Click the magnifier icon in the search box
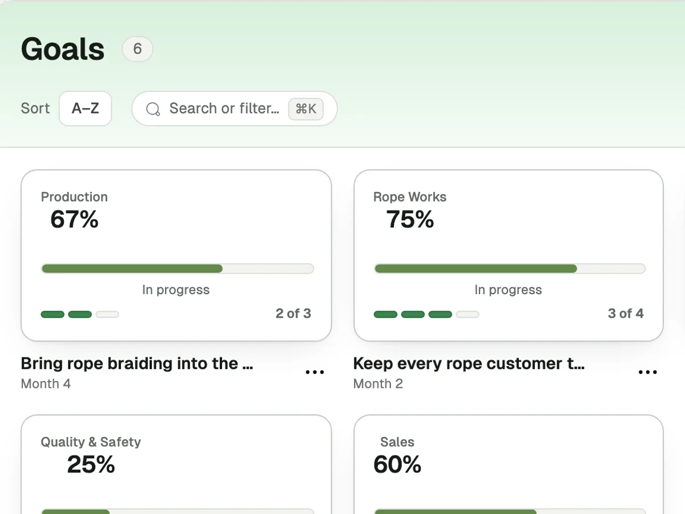This screenshot has height=514, width=685. click(x=153, y=109)
